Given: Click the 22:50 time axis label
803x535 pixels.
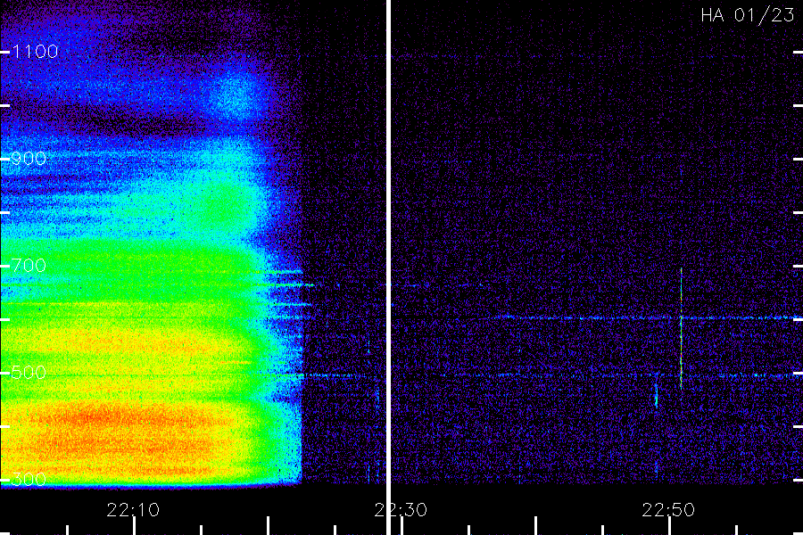Looking at the screenshot, I should pos(668,510).
